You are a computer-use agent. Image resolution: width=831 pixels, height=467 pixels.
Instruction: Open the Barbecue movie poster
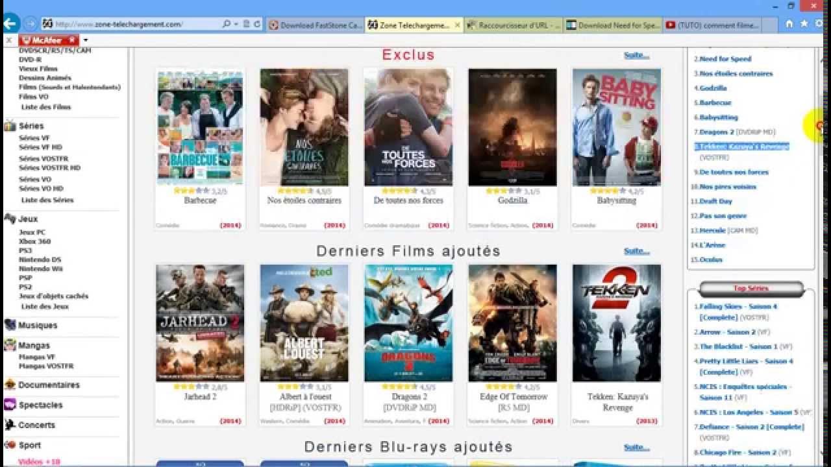(200, 127)
